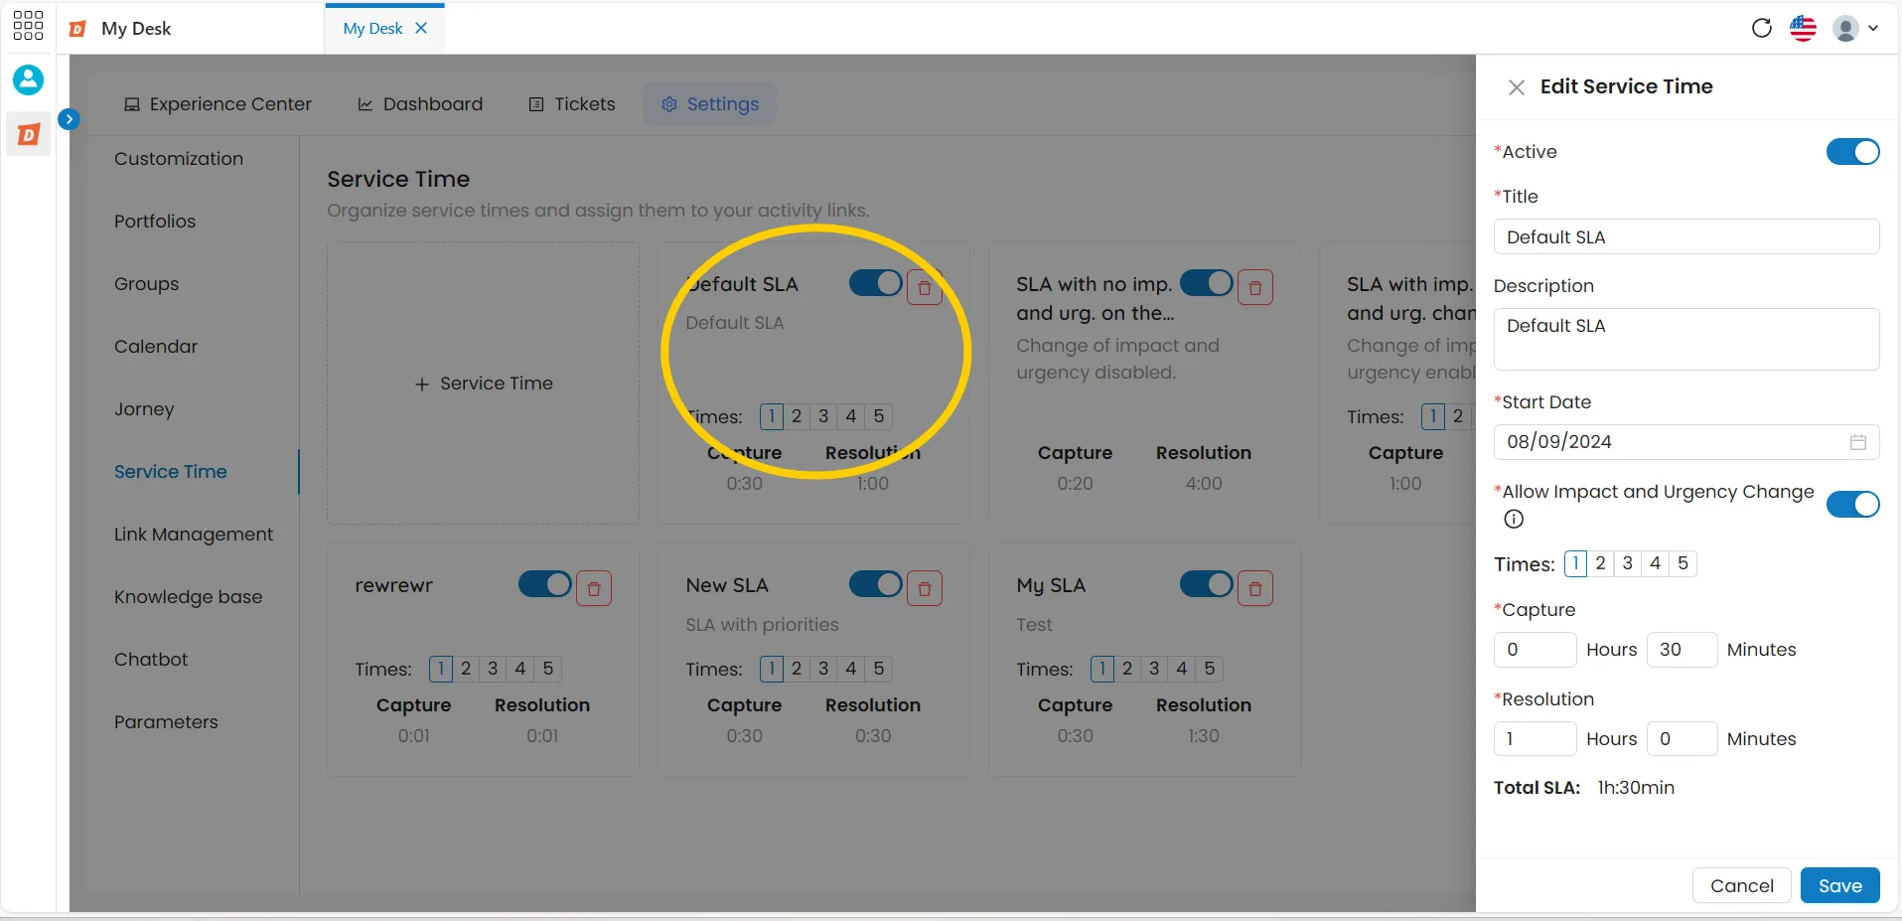Open the apps grid launcher icon

[x=28, y=26]
